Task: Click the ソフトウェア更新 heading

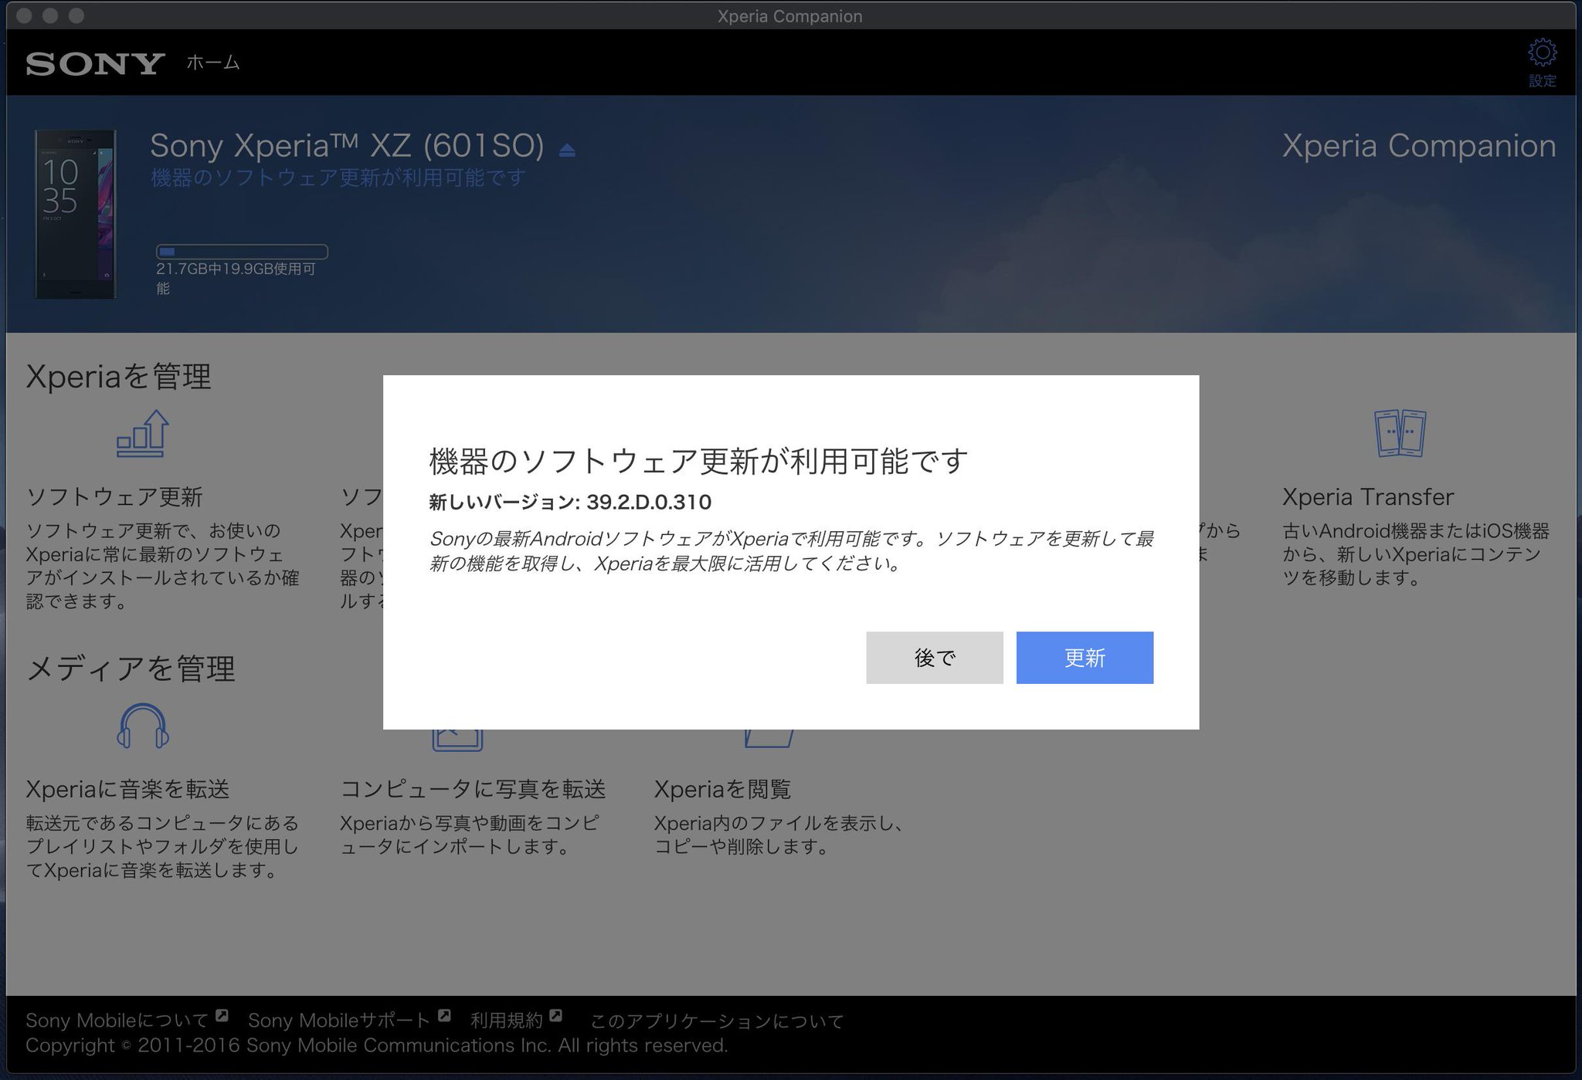Action: pos(114,496)
